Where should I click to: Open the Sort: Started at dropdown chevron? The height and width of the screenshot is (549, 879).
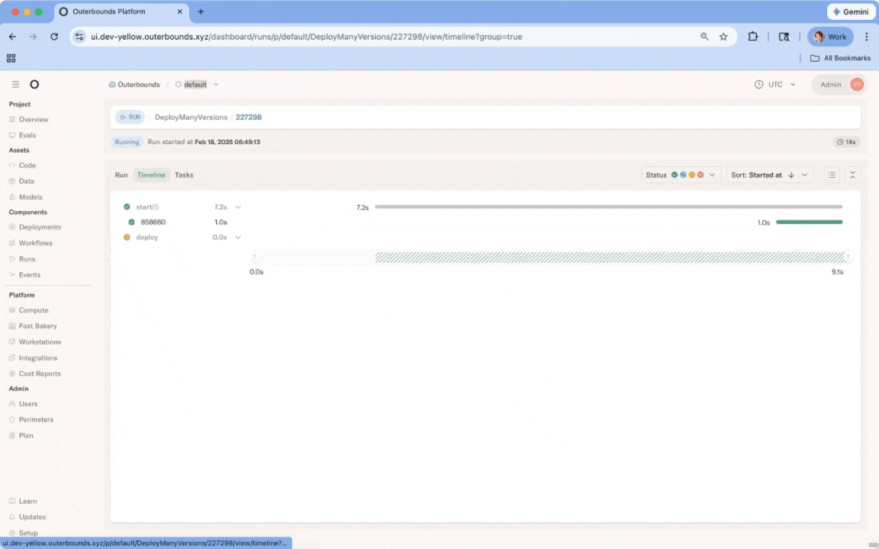pyautogui.click(x=804, y=175)
